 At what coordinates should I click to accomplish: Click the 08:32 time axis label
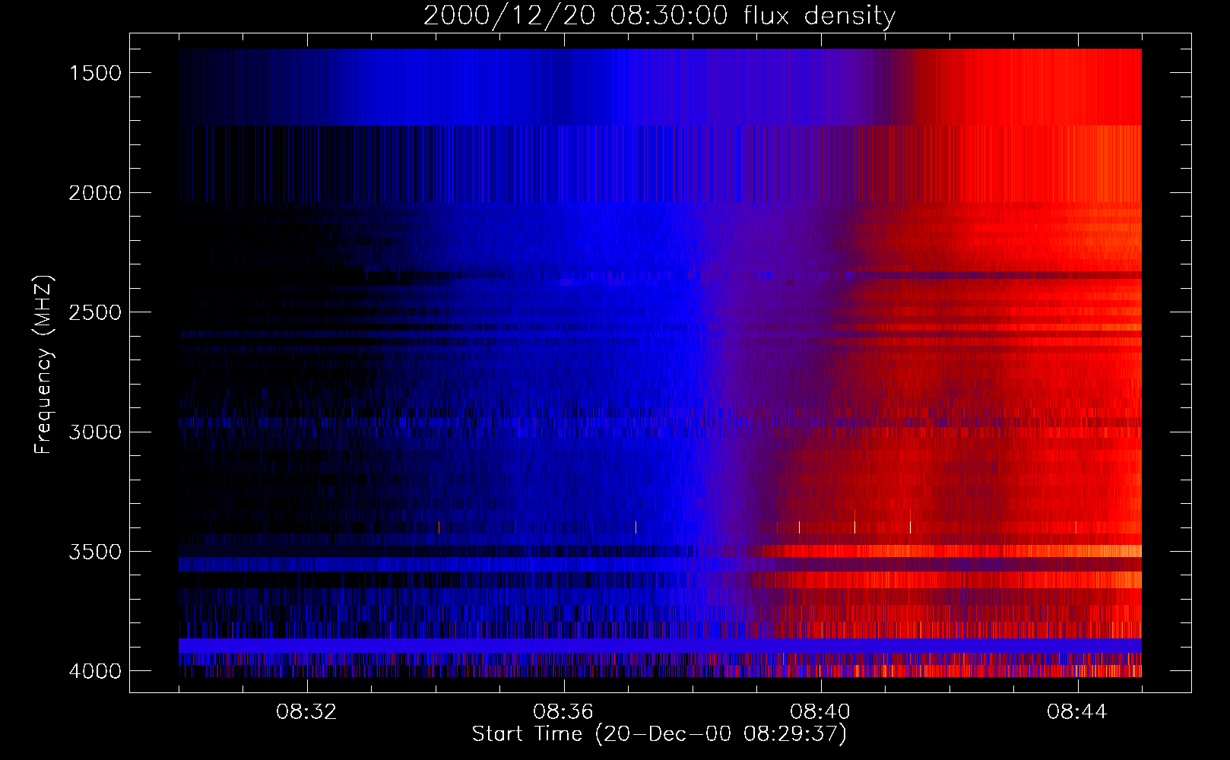pos(307,713)
